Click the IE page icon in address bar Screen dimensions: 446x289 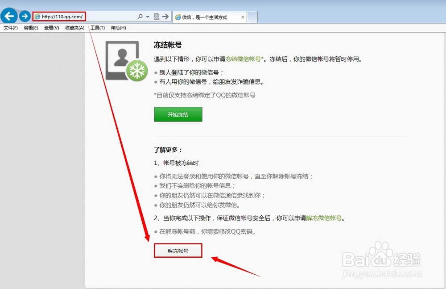[37, 17]
